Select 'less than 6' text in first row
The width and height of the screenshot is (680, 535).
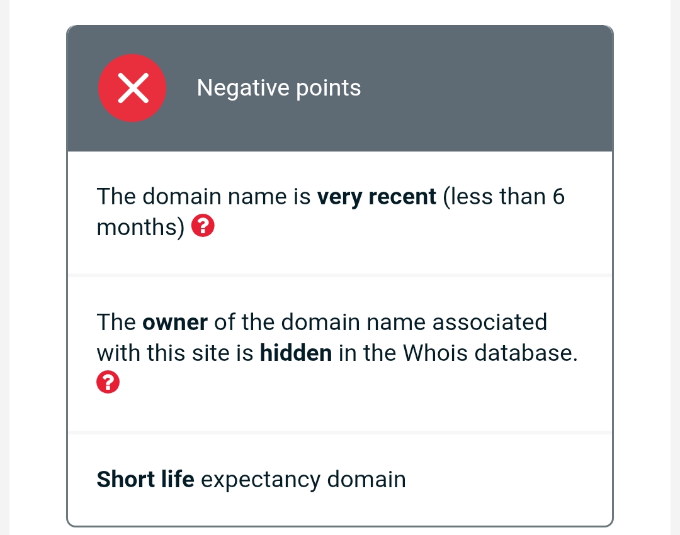click(x=504, y=197)
